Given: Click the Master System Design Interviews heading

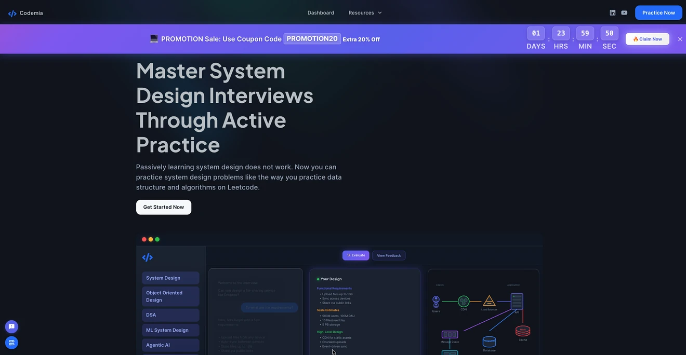Looking at the screenshot, I should coord(225,107).
